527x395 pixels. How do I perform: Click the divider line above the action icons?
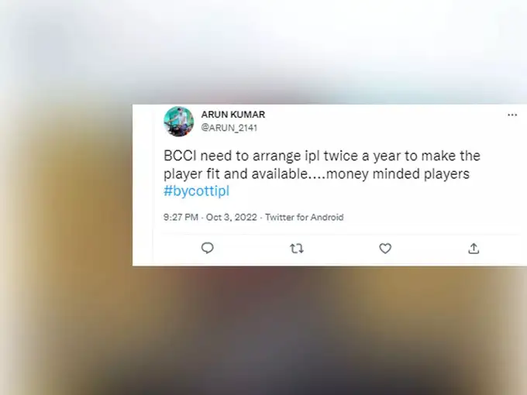(339, 232)
